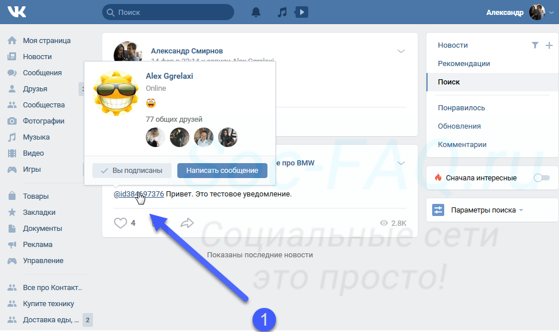This screenshot has width=559, height=332.
Task: Click the Поиск search field
Action: (x=168, y=12)
